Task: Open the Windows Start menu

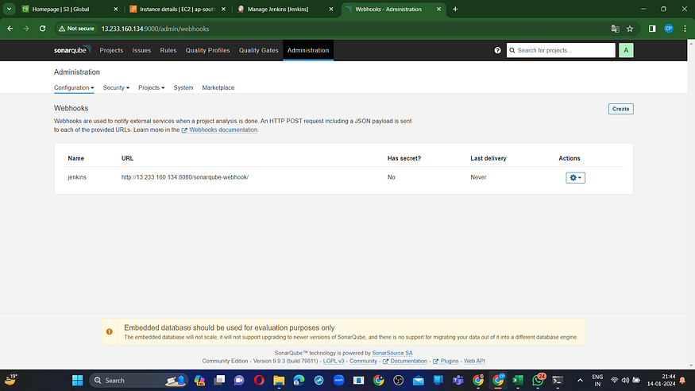Action: 78,381
